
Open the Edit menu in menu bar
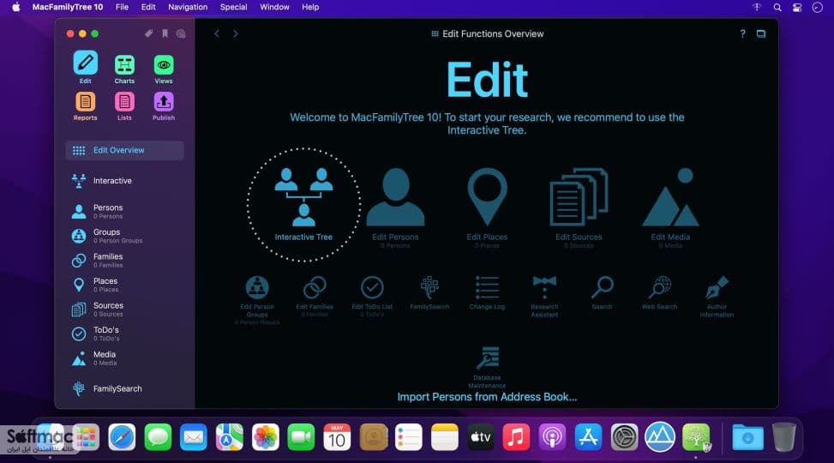coord(148,7)
